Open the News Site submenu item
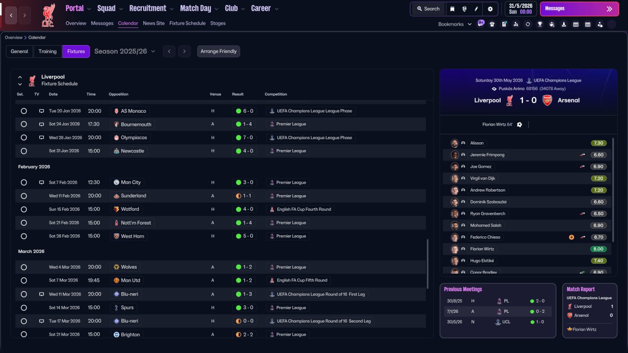This screenshot has height=353, width=628. (154, 23)
